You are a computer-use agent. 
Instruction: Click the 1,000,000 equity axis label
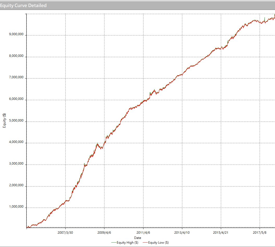16,207
